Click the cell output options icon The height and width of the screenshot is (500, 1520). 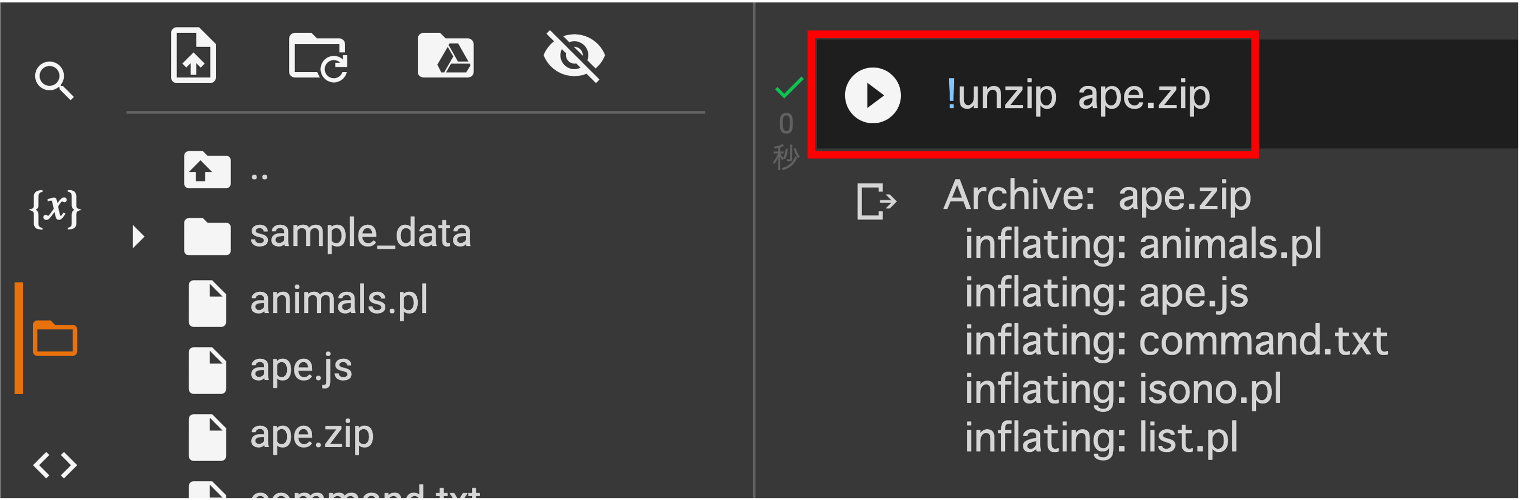[877, 201]
